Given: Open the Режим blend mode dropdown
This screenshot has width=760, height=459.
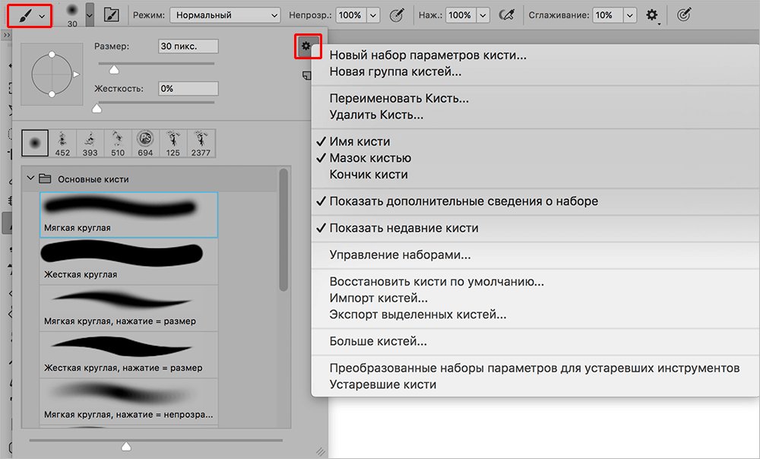Looking at the screenshot, I should 225,15.
